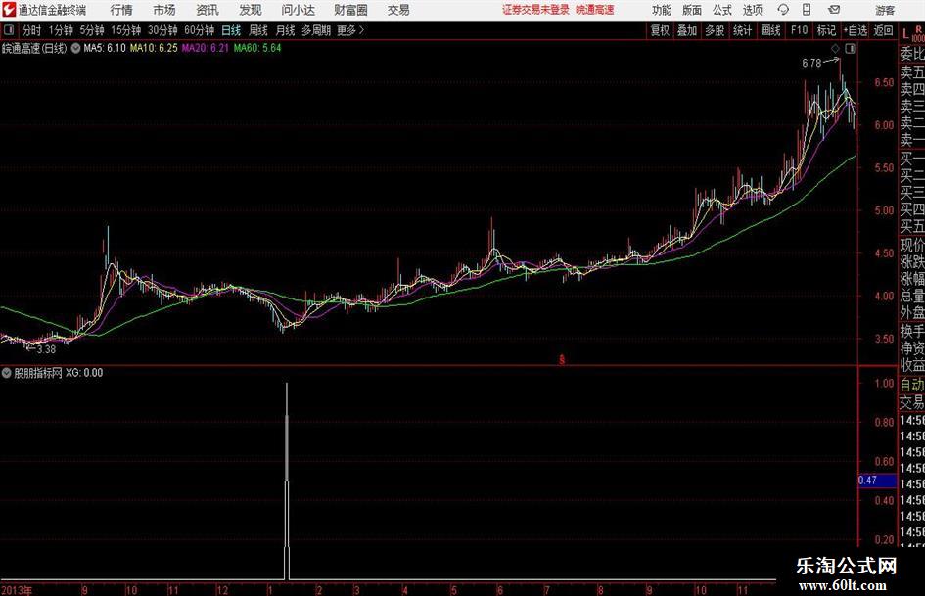The image size is (925, 596).
Task: Switch to the 分时 period tab
Action: coord(32,30)
